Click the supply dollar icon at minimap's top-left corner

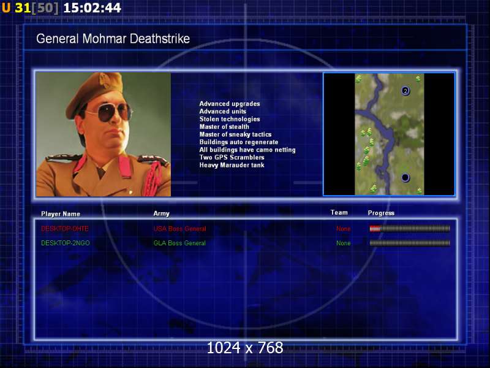[359, 79]
